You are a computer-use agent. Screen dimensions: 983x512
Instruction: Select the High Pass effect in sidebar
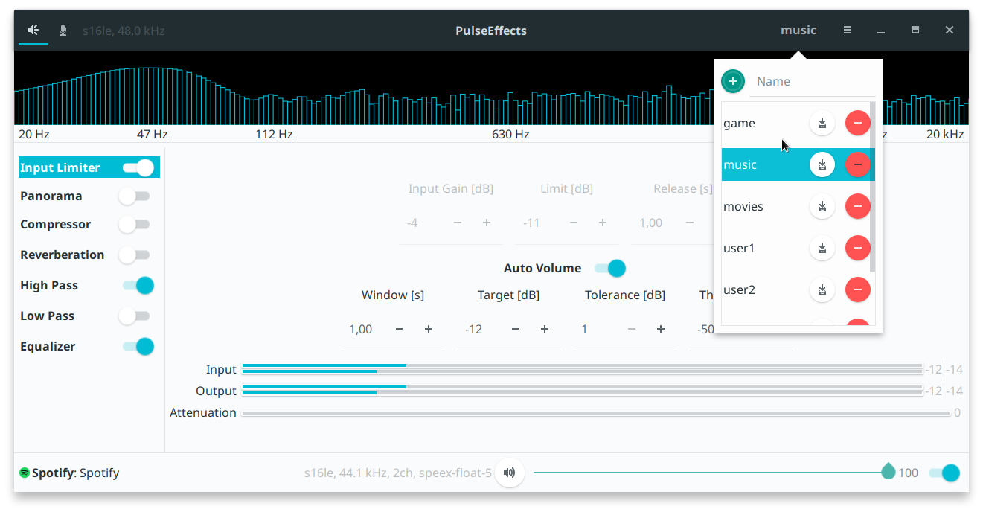48,286
